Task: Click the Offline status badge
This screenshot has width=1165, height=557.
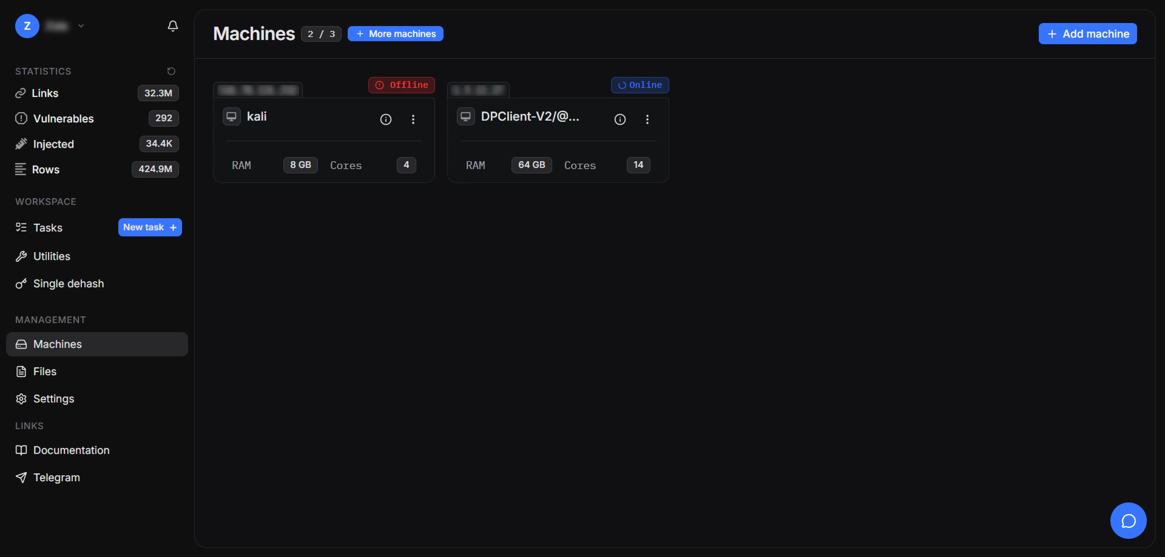Action: click(402, 85)
